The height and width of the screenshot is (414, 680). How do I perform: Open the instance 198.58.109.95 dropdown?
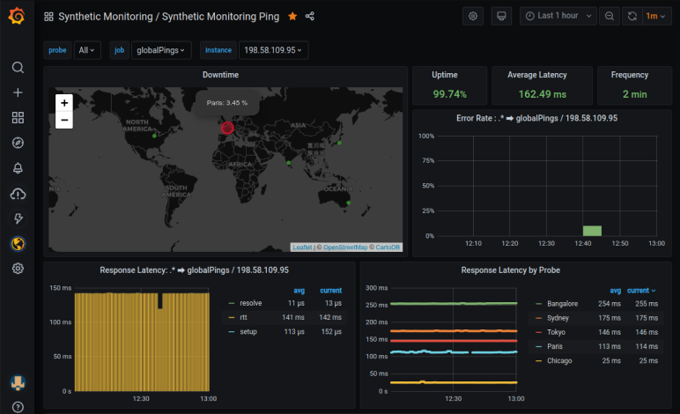(273, 50)
